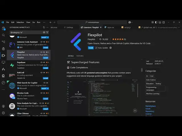Install AskCodi extension from list
Screen dimensions: 182x136
pyautogui.click(x=45, y=78)
